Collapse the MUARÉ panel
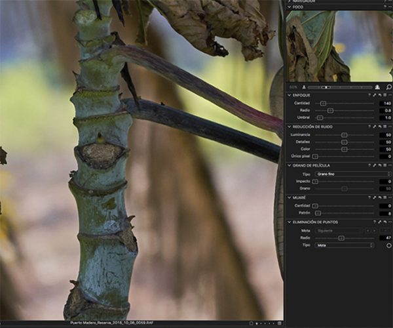 point(290,197)
